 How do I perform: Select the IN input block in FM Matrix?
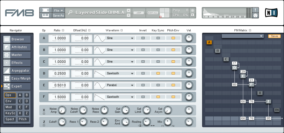tap(277, 110)
